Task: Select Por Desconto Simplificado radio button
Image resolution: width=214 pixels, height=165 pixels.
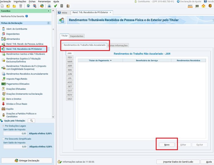Action: (3, 139)
